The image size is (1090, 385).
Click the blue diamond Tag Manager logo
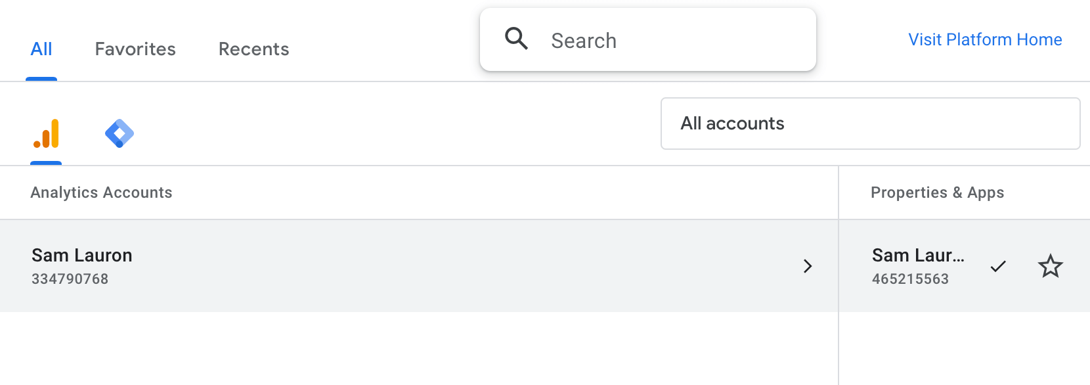tap(120, 134)
